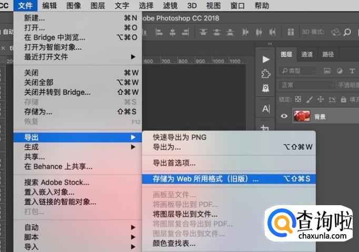Click distribute vertical centers icon

tap(216, 32)
